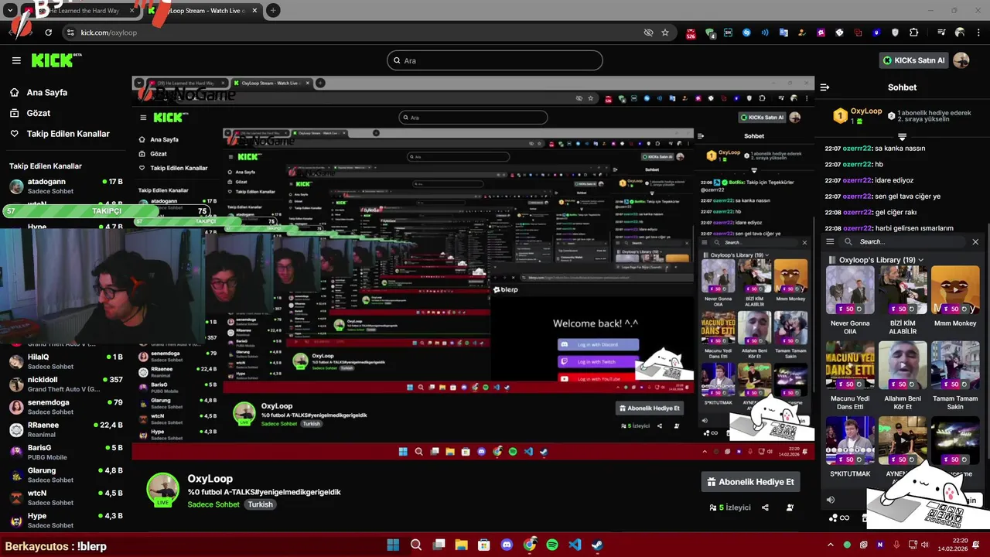This screenshot has width=990, height=557.
Task: Play the Allahım Beni Kör Et sound
Action: point(903,365)
